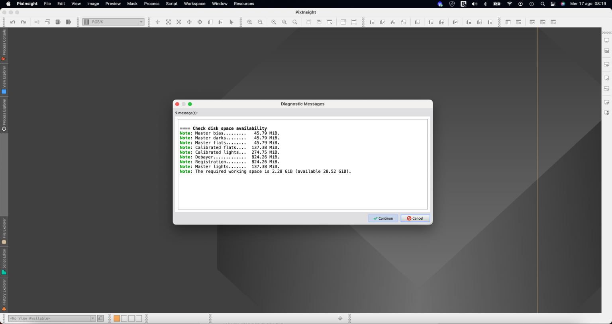This screenshot has width=612, height=324.
Task: Select the Zoom In magnifier tool
Action: pos(249,22)
